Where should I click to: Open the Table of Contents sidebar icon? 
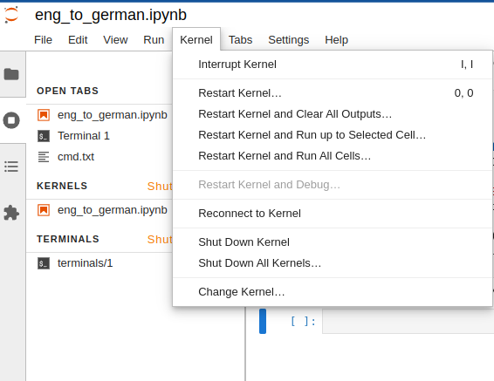click(x=11, y=167)
